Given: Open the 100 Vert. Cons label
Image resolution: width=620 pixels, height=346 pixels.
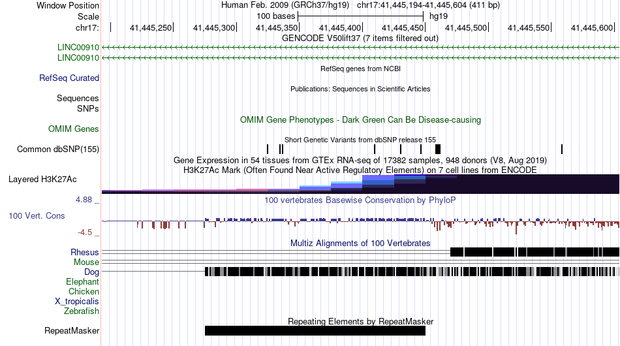Looking at the screenshot, I should 37,215.
